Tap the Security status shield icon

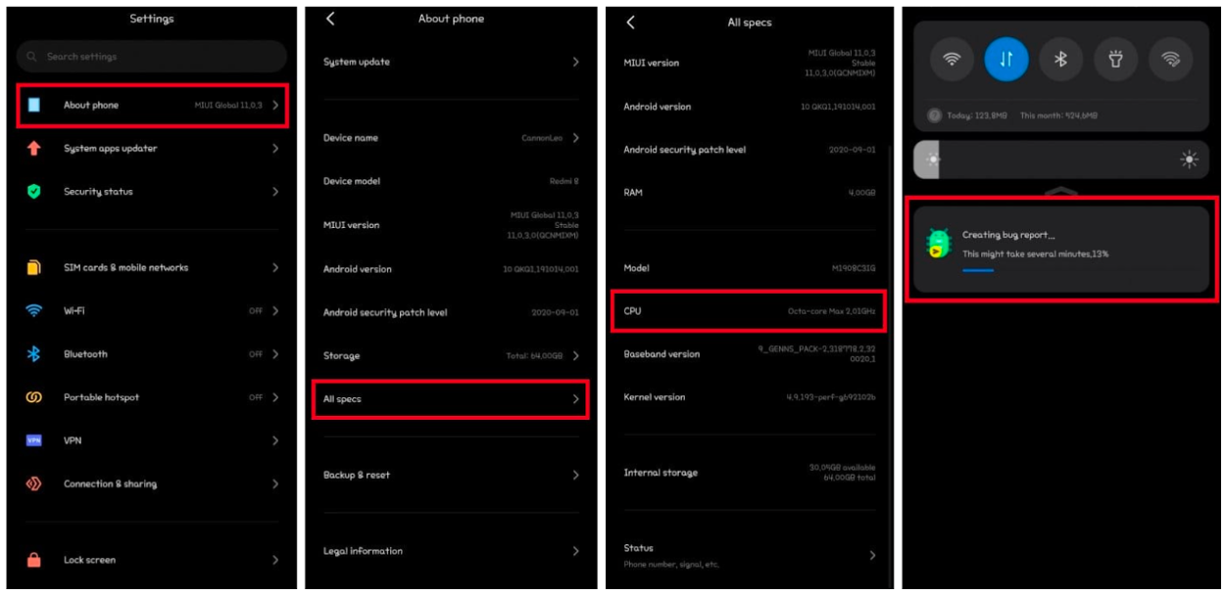(34, 192)
